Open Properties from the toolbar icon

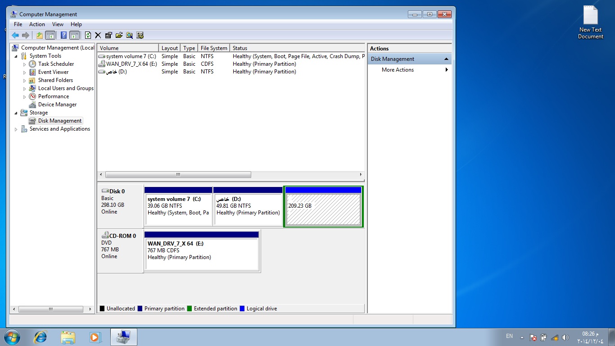(109, 35)
